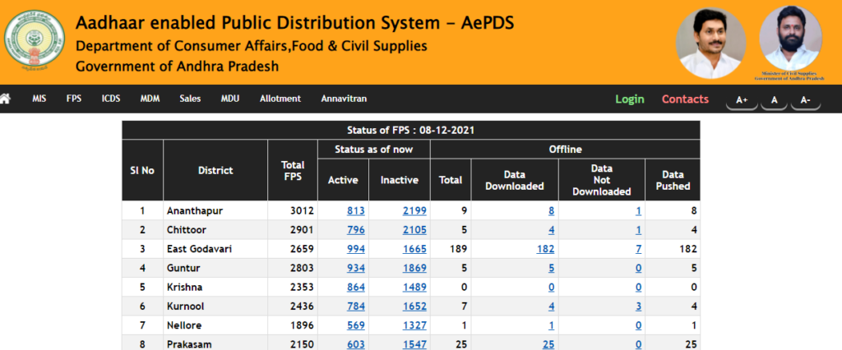Select the Total FPS value 2353
The width and height of the screenshot is (842, 350).
point(303,288)
